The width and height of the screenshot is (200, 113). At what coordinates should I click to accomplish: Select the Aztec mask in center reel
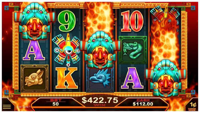[x=100, y=50]
